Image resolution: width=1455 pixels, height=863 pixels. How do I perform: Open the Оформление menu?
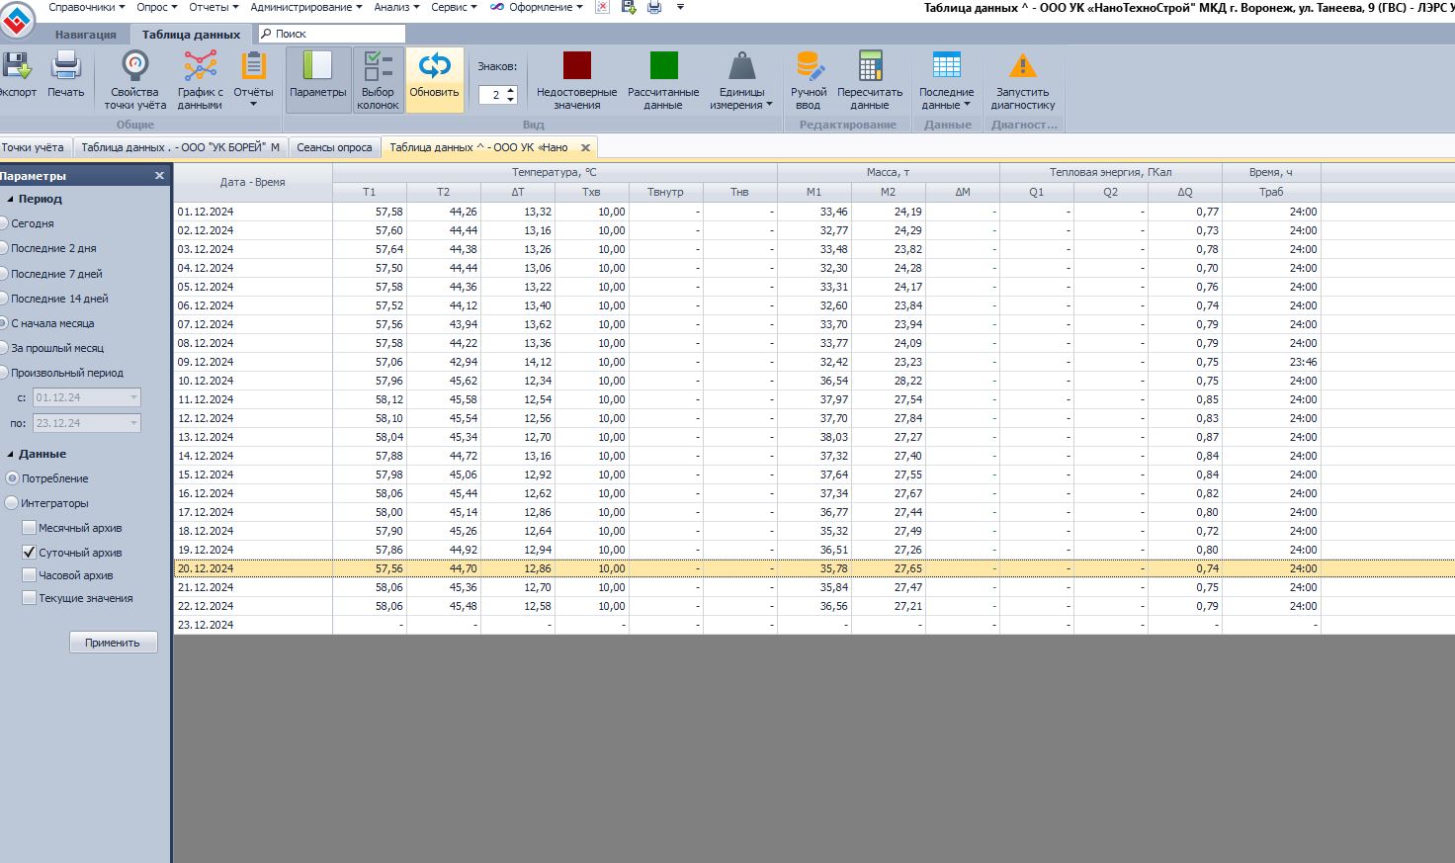[539, 7]
